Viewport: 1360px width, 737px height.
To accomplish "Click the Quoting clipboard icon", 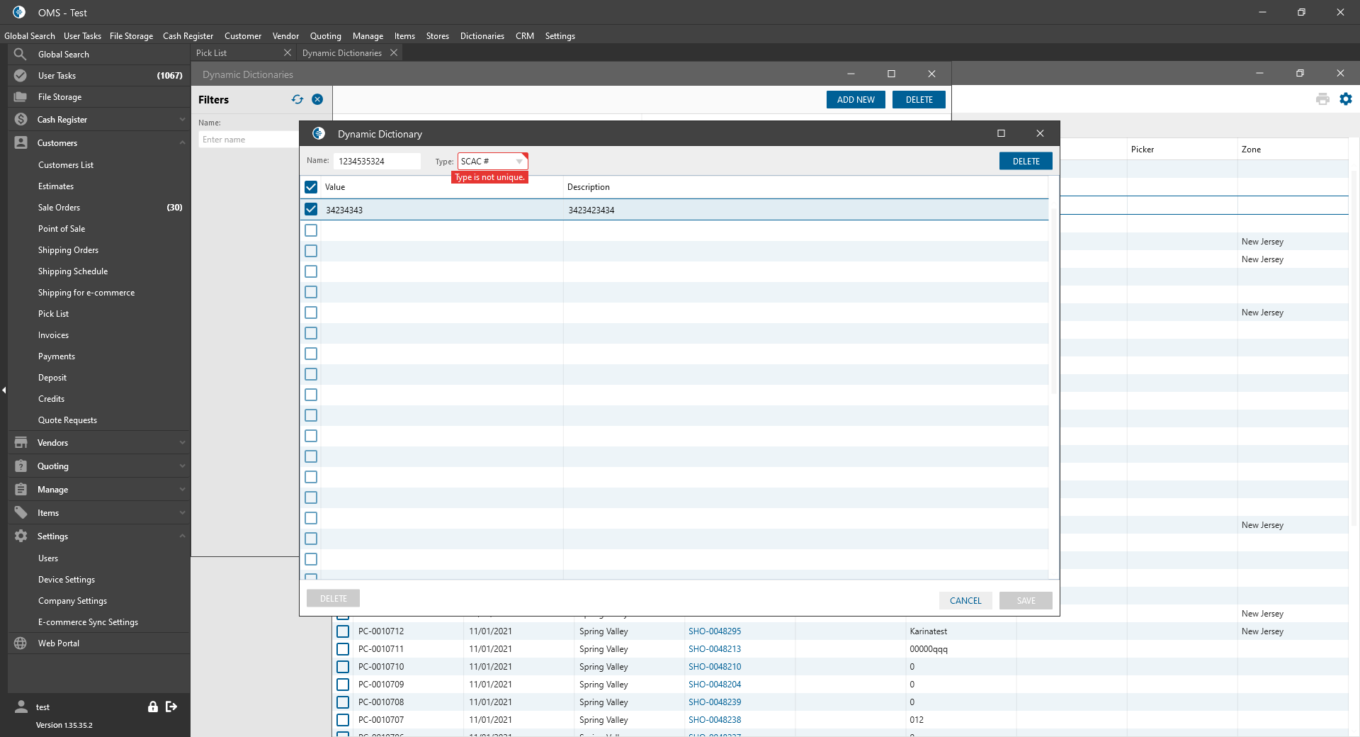I will [21, 466].
